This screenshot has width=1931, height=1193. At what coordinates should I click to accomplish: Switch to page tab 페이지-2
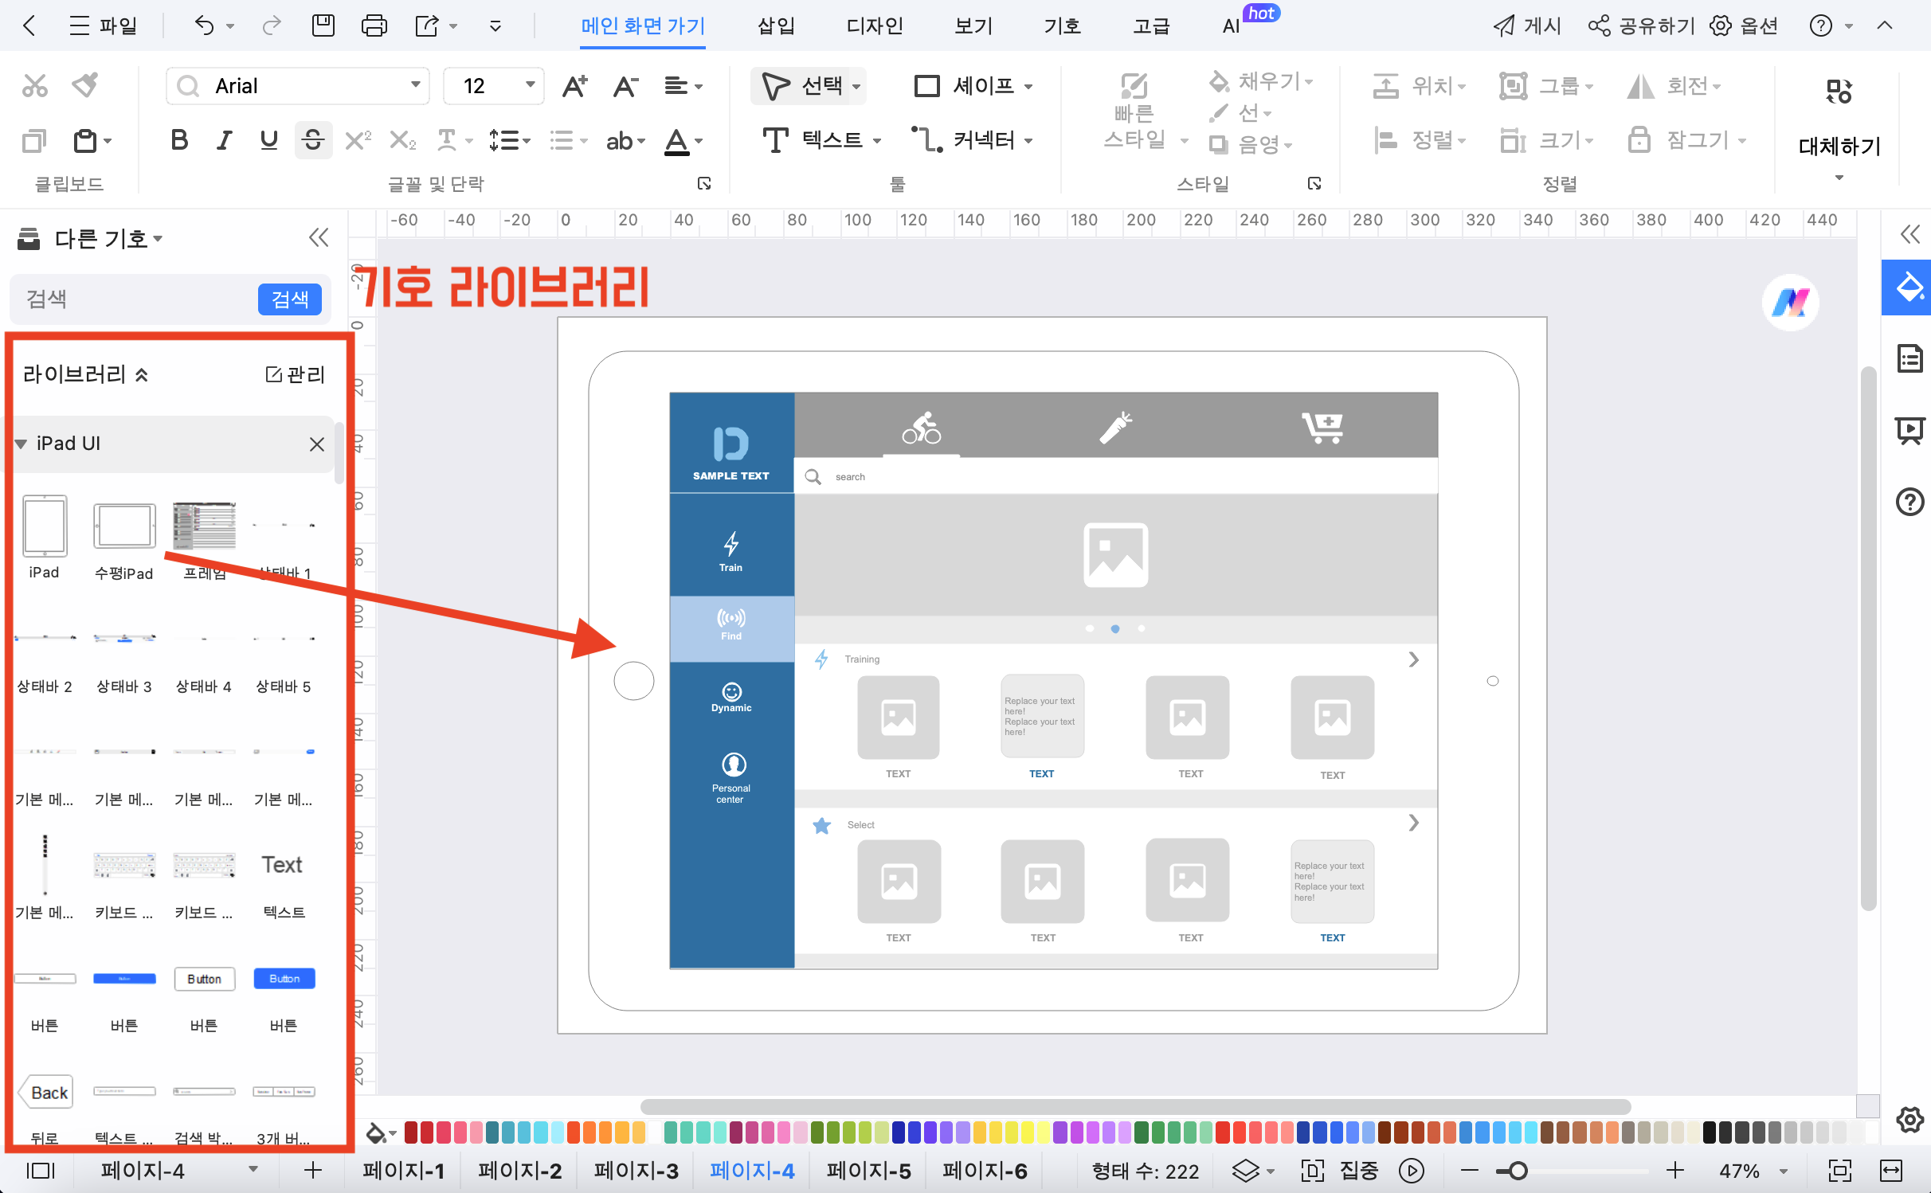(x=519, y=1170)
